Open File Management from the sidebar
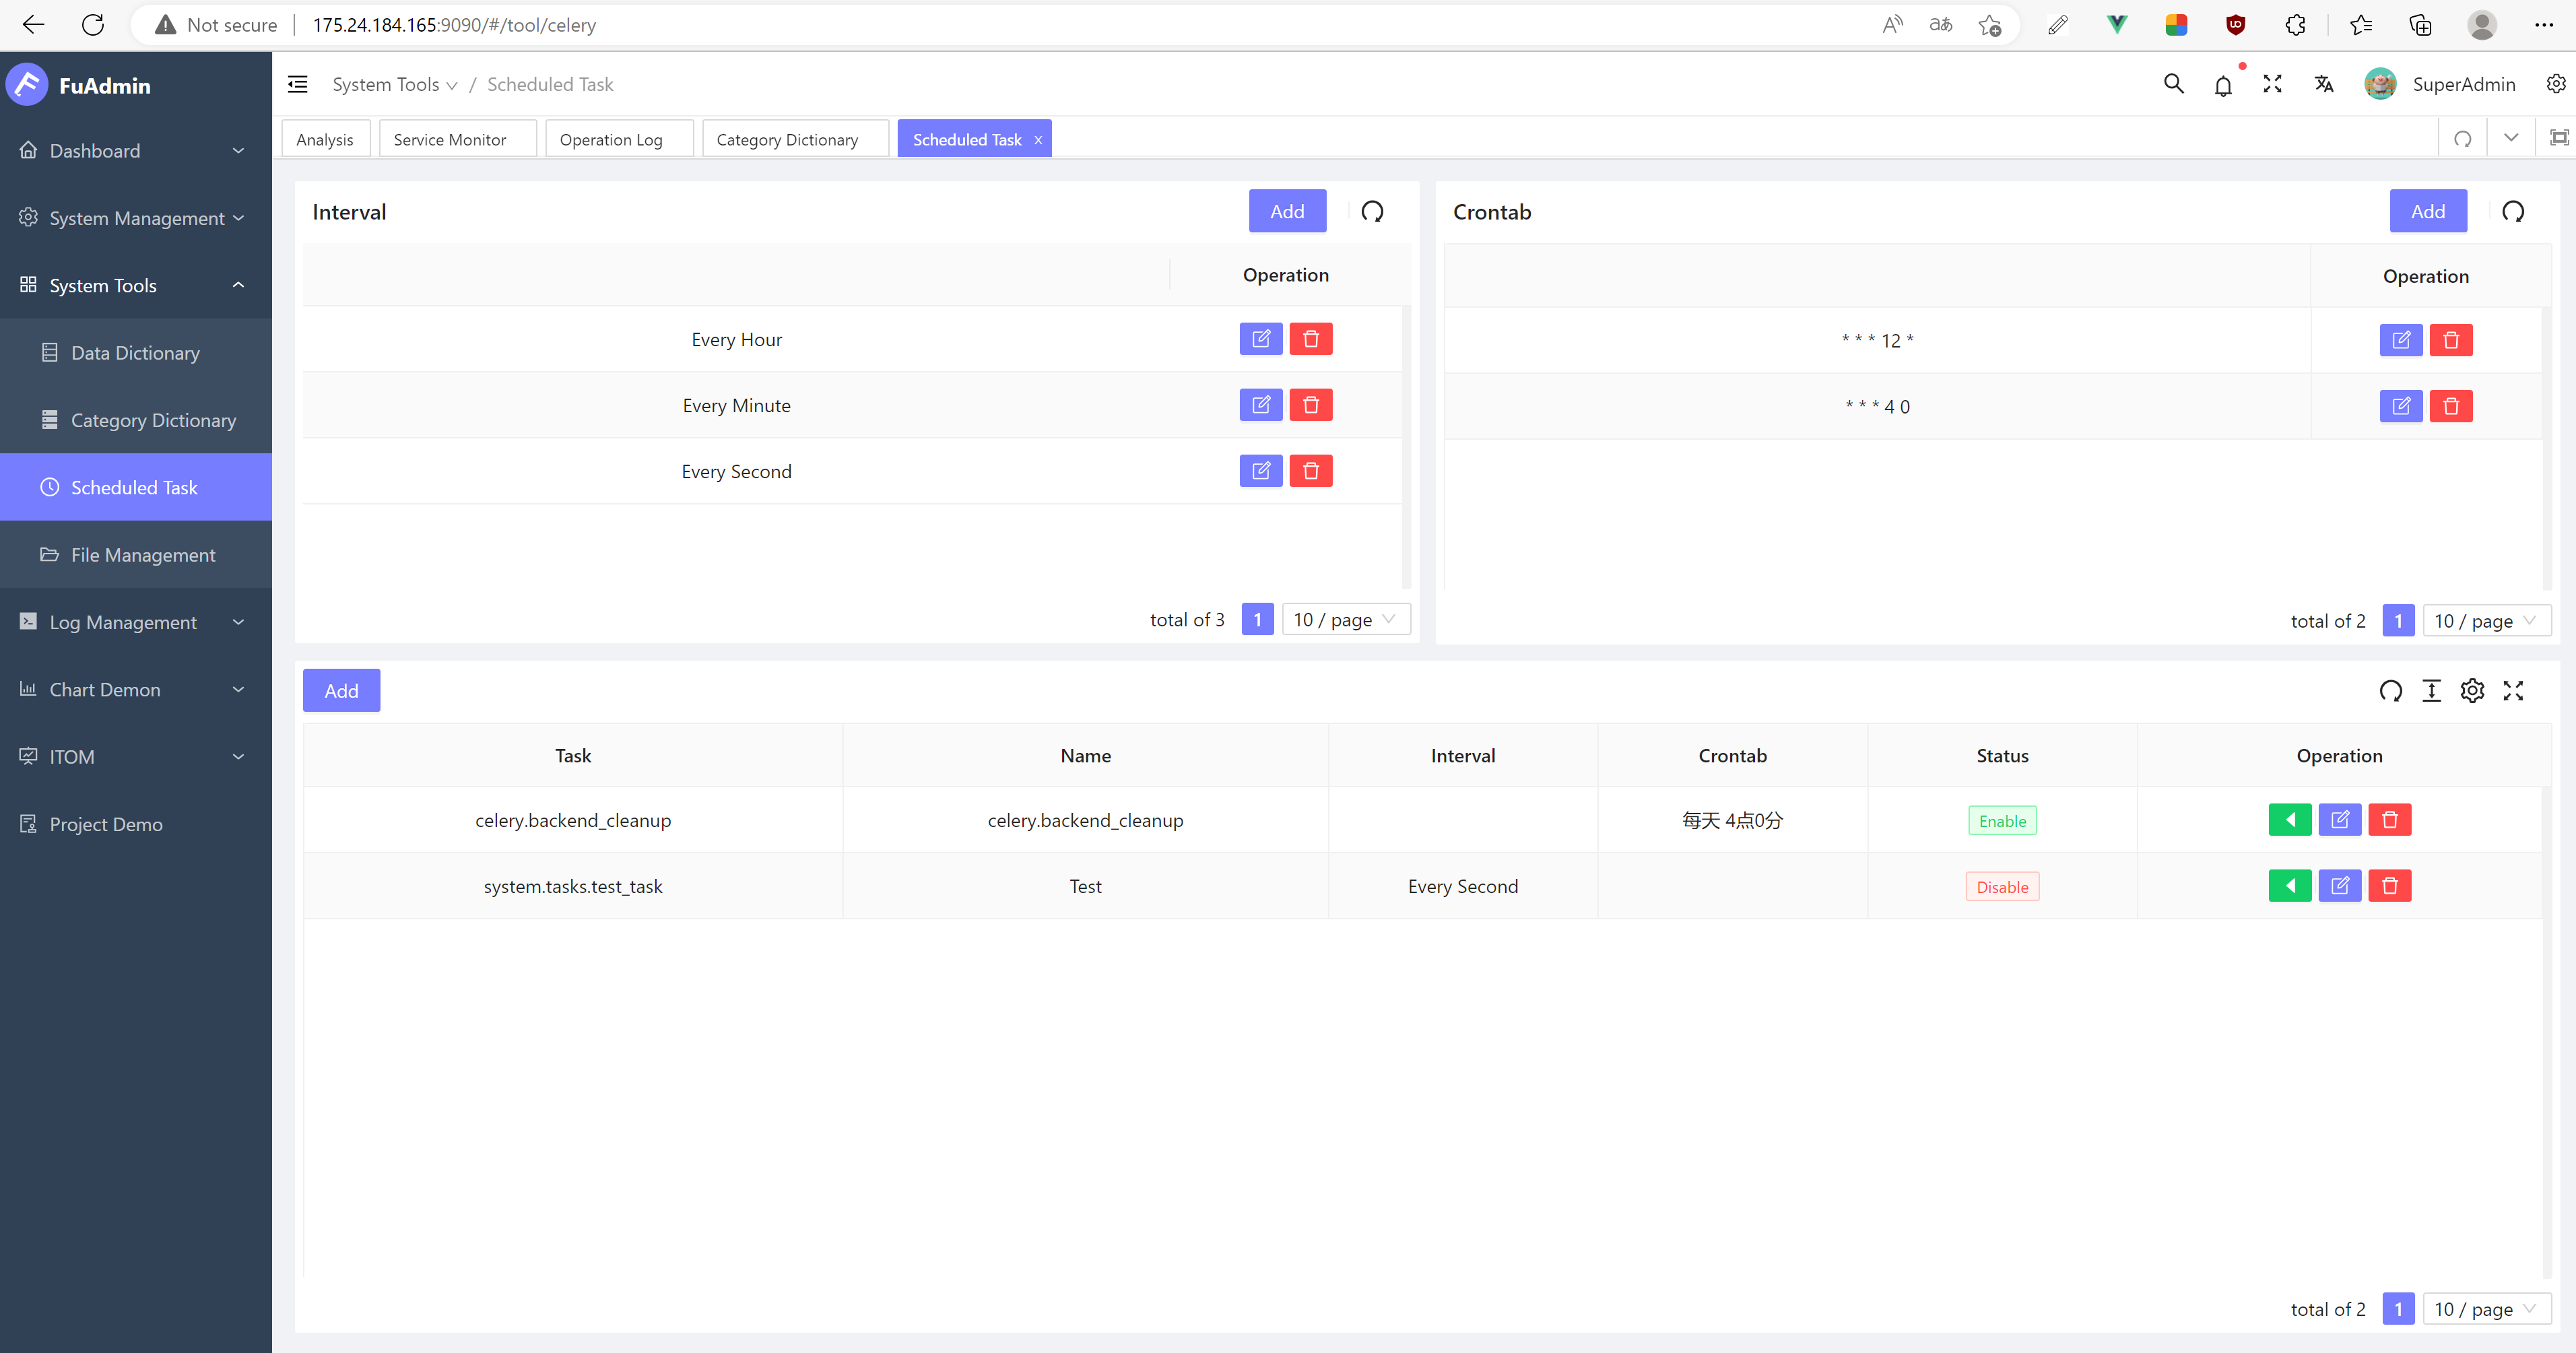 (x=143, y=555)
